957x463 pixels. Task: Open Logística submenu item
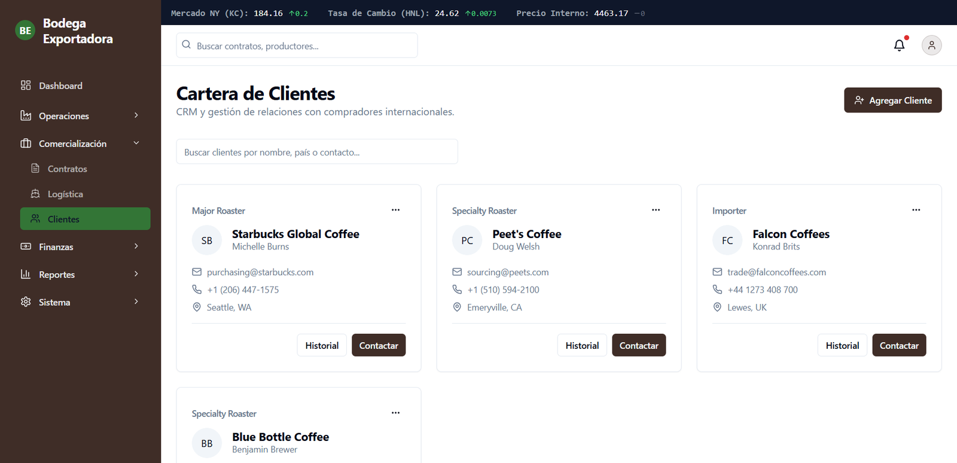click(85, 194)
